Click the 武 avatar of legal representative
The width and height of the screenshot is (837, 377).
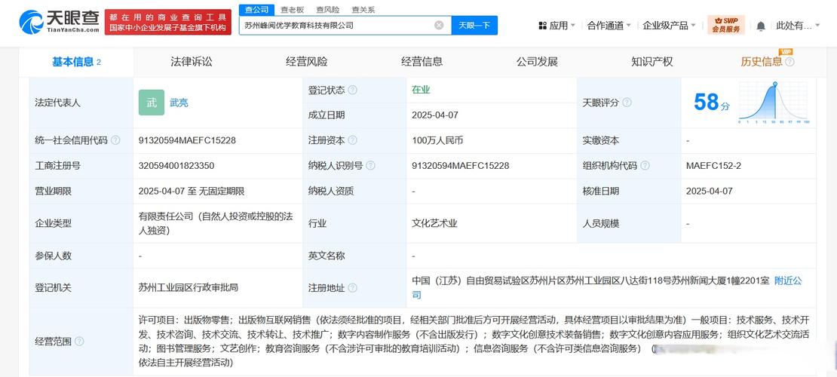coord(152,103)
